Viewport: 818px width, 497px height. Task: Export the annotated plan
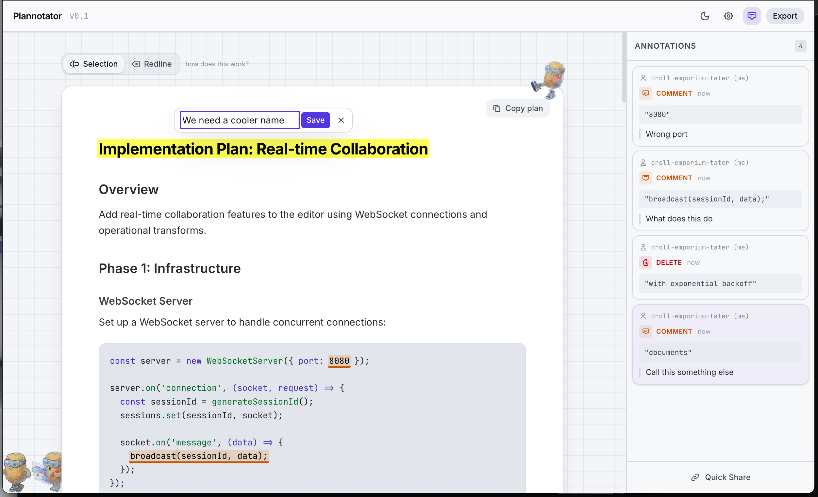[x=785, y=16]
